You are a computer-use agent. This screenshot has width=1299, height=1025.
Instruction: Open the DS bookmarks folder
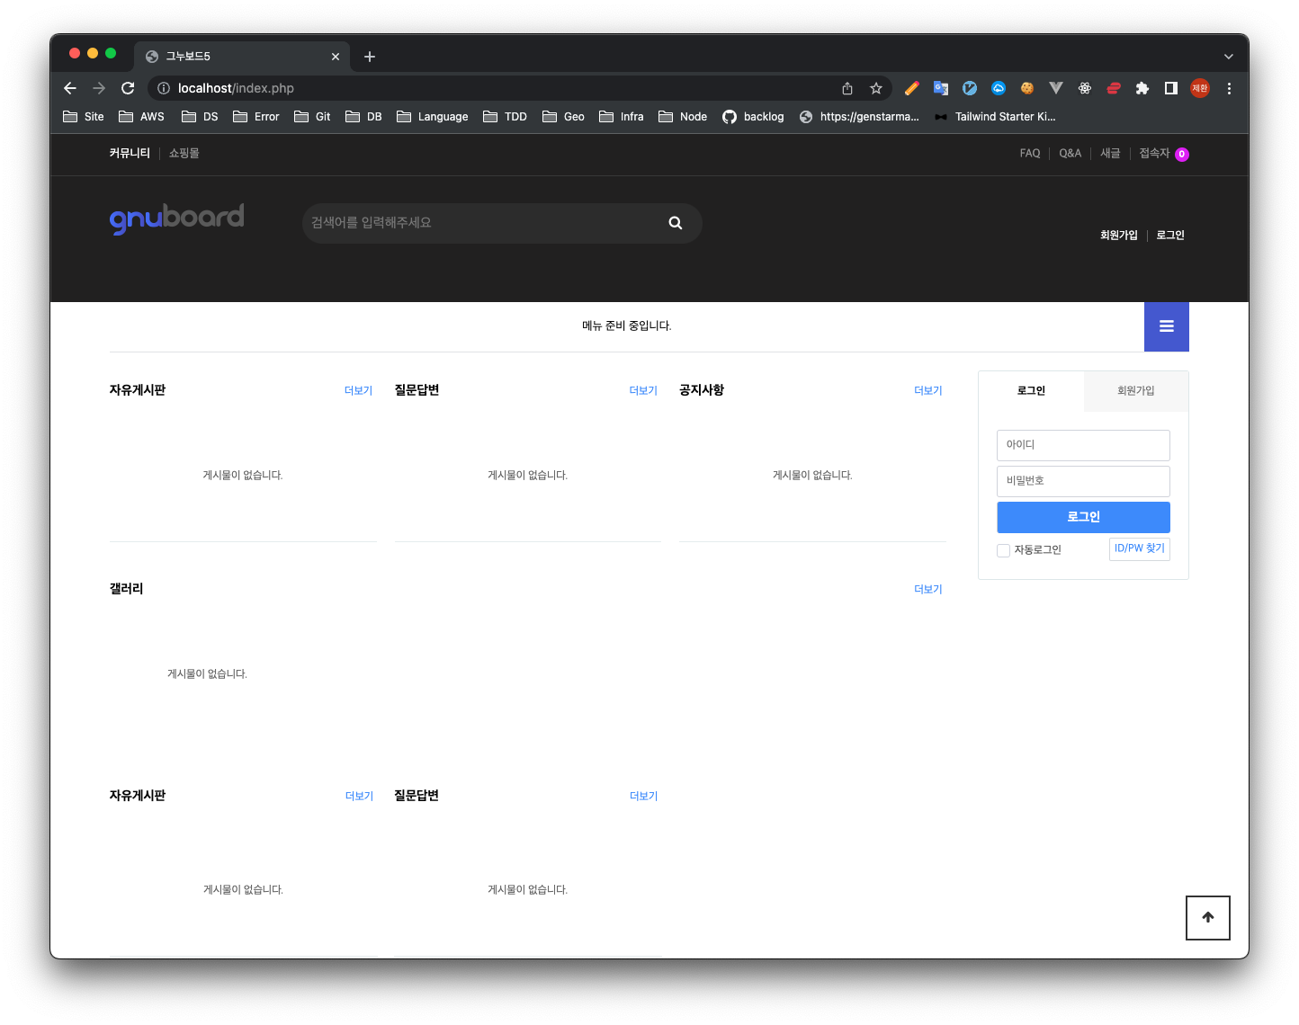[200, 117]
